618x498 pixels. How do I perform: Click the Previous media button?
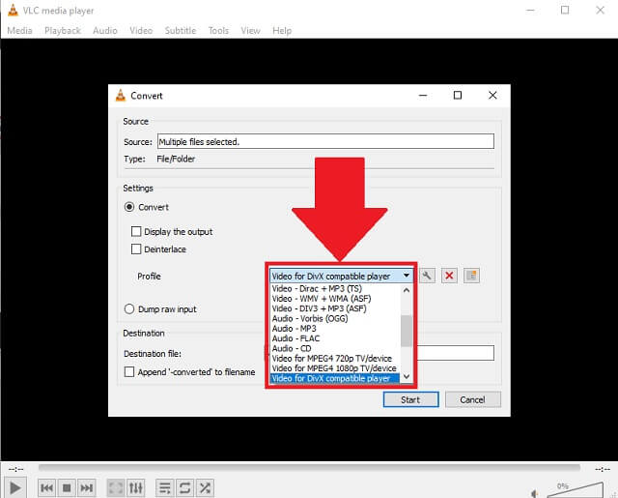click(x=47, y=488)
